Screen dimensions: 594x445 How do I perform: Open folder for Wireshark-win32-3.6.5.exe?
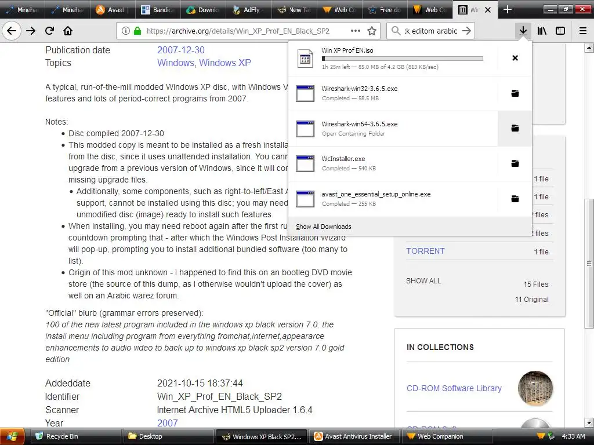515,93
